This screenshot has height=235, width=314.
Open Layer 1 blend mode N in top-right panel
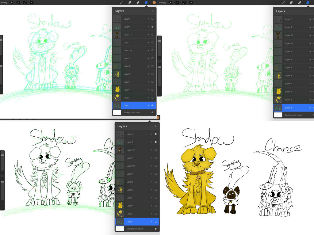(309, 108)
